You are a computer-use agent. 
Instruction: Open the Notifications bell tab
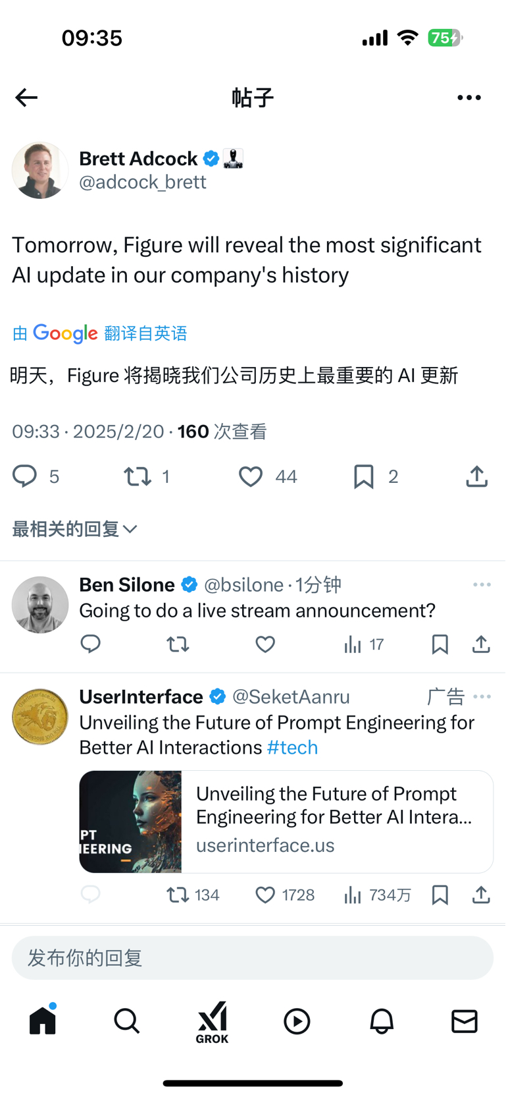click(381, 1021)
